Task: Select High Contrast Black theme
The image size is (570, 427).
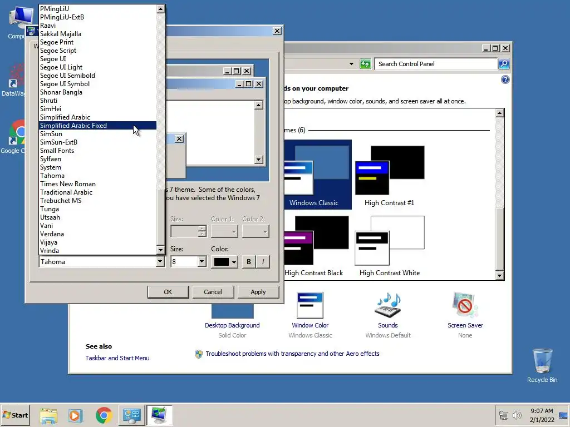Action: pos(315,245)
